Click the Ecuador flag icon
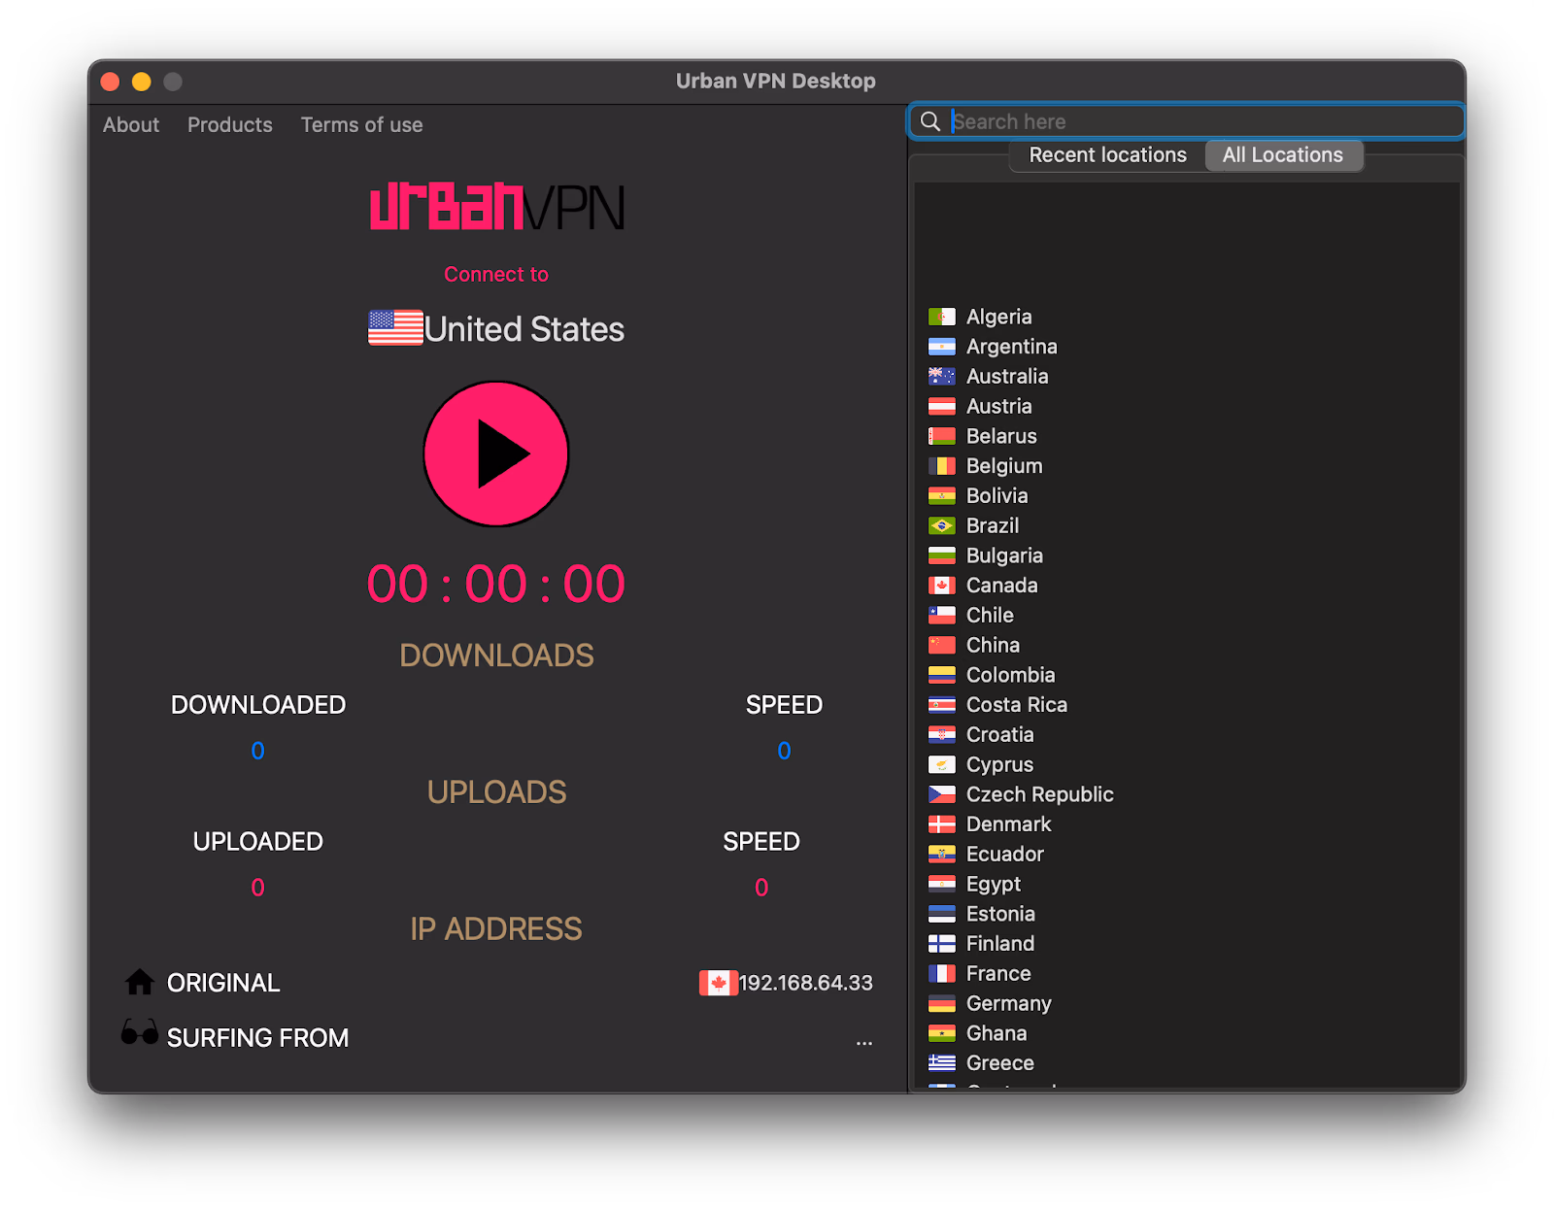The width and height of the screenshot is (1554, 1210). [941, 855]
